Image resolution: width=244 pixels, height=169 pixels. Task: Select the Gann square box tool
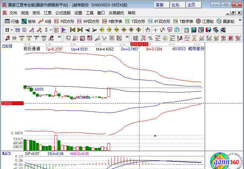[83, 38]
